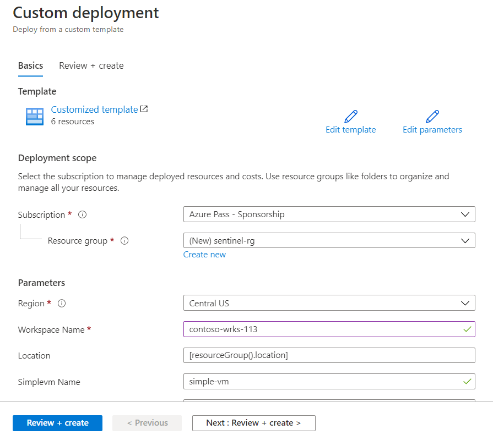493x435 pixels.
Task: Click the Previous button
Action: click(147, 423)
